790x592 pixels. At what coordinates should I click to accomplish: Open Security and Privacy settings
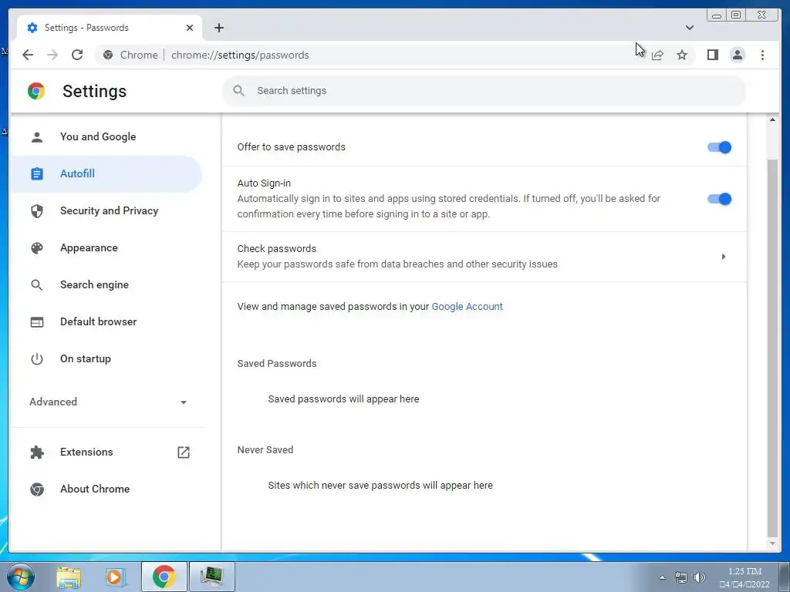click(106, 211)
